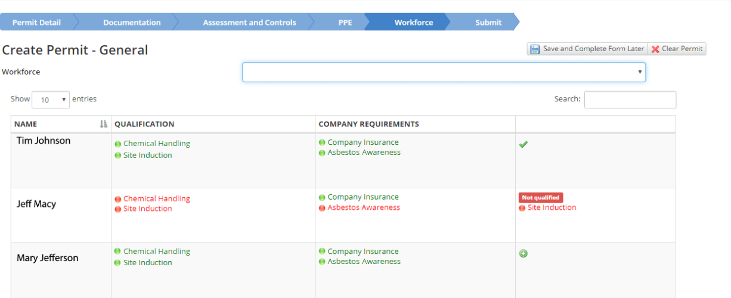Click red status dot beside Jeff Macy's Chemical Handling
The image size is (731, 298).
coord(118,199)
